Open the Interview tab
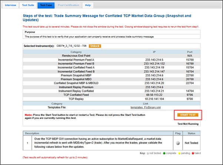 coord(10,5)
